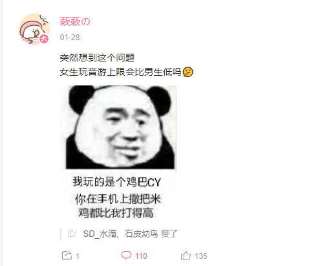
Task: Click the text 女生玩音游上限会比男生低吗
Action: tap(120, 72)
